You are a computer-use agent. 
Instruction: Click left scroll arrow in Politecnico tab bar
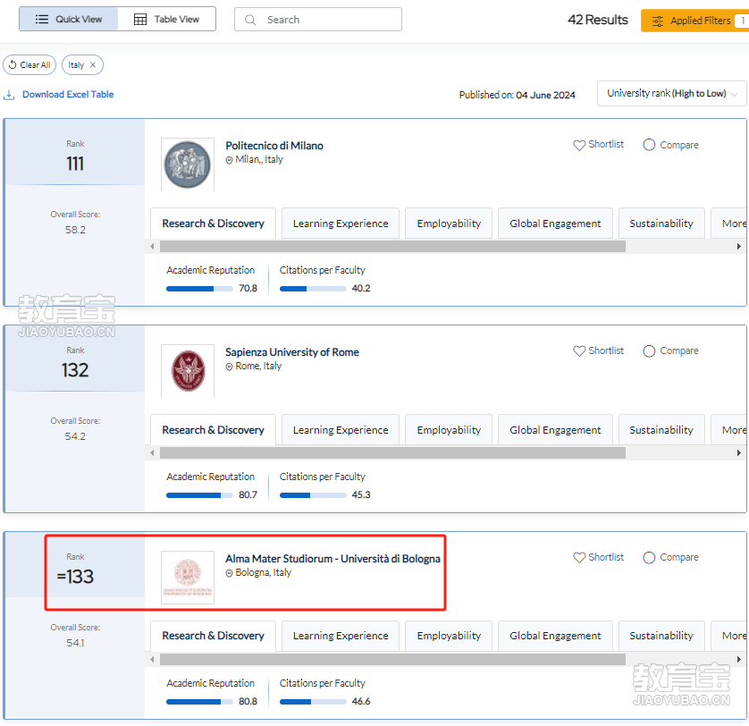tap(152, 247)
